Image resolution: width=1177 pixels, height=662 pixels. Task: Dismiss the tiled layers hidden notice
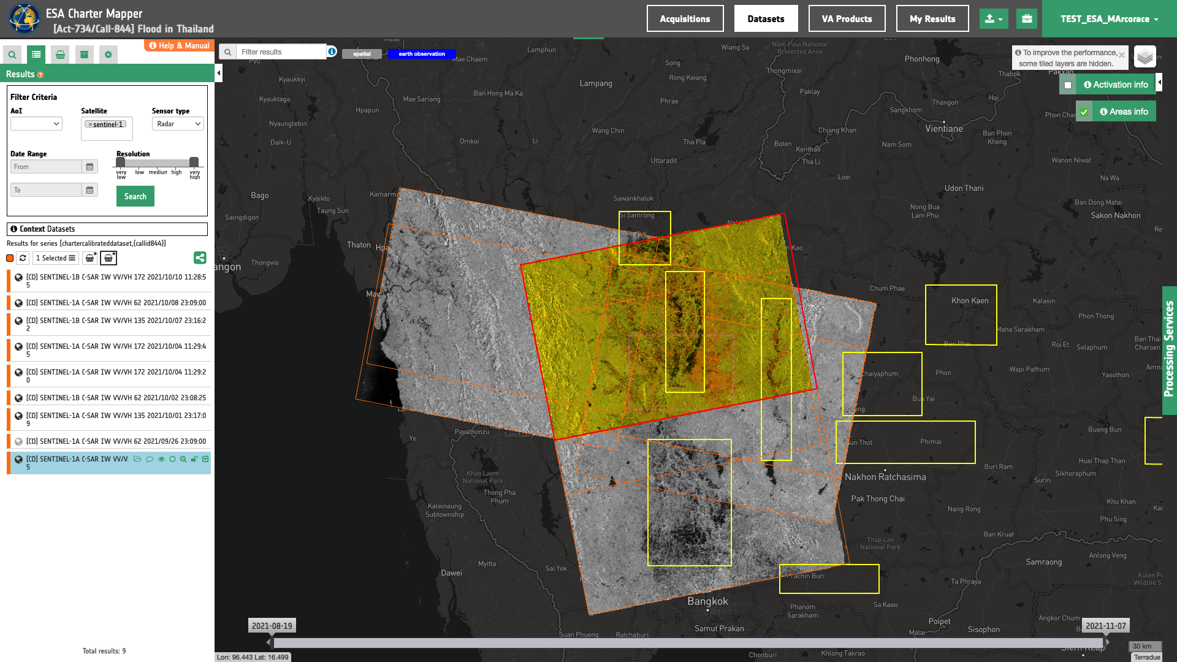coord(1121,55)
